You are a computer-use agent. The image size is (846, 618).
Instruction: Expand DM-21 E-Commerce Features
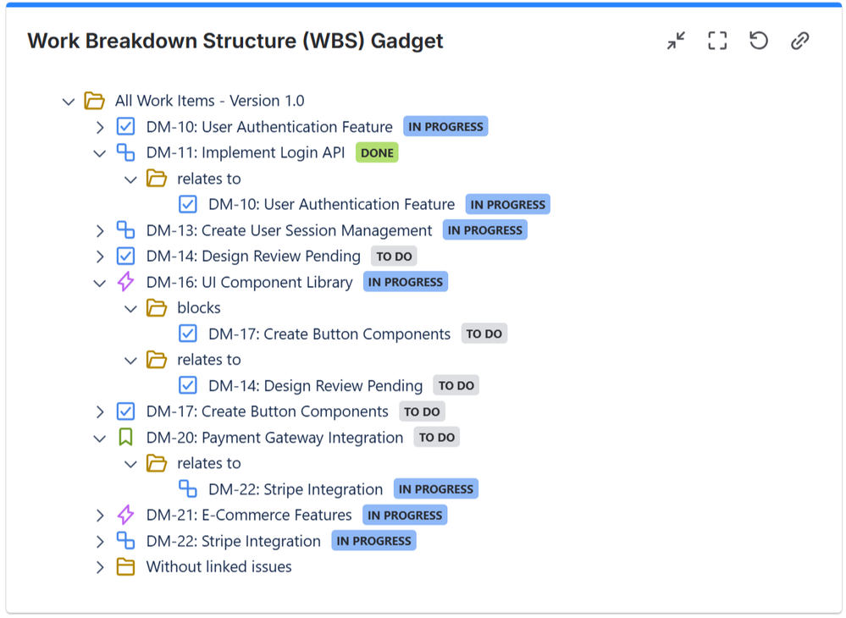tap(100, 514)
